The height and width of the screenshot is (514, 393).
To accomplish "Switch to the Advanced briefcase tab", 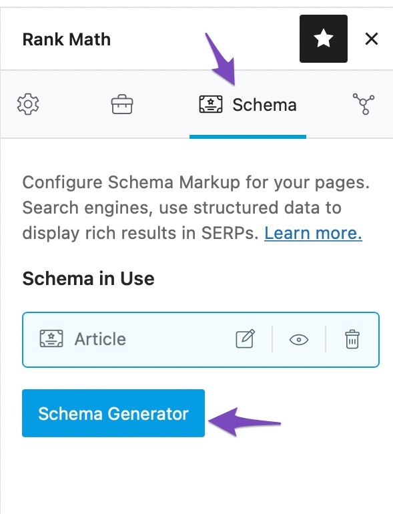I will pos(122,104).
